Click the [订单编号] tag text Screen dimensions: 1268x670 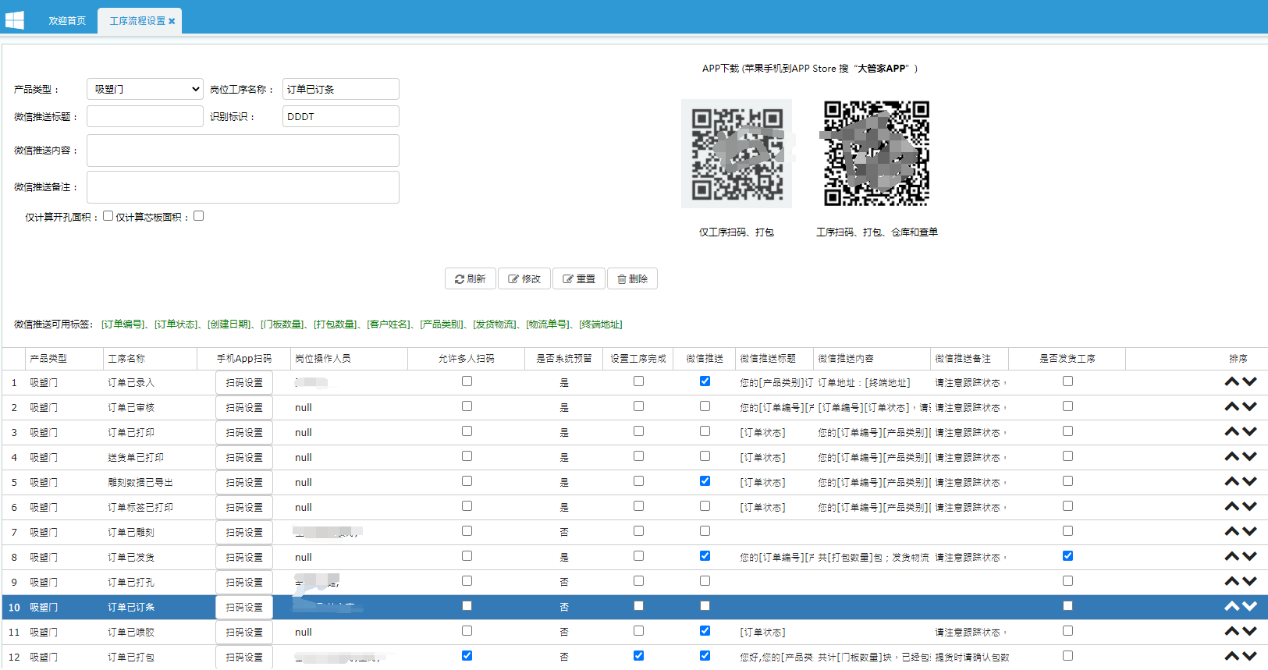pos(123,324)
